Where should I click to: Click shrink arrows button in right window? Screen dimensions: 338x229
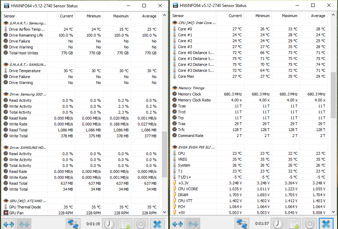pyautogui.click(x=193, y=224)
